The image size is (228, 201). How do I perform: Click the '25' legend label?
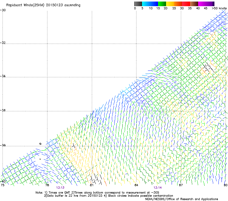[174, 8]
